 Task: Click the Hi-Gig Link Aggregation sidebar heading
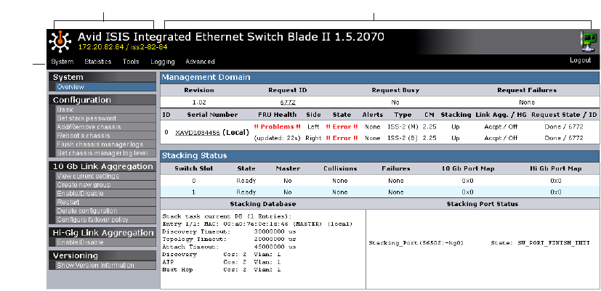click(x=102, y=233)
